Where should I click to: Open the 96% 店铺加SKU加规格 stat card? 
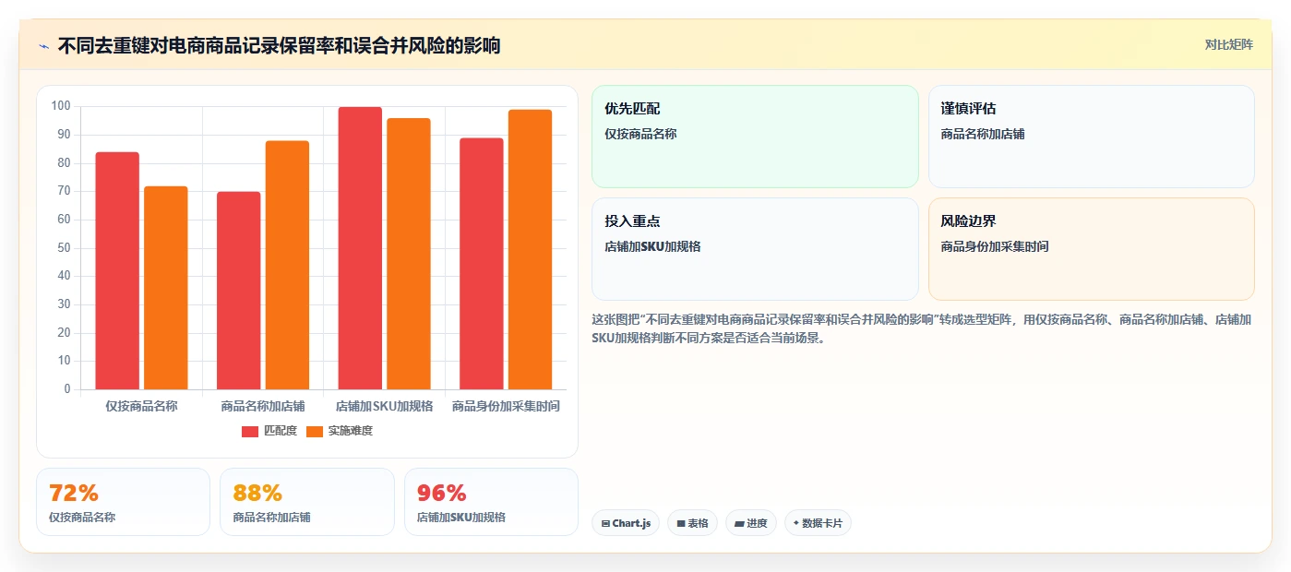coord(491,502)
